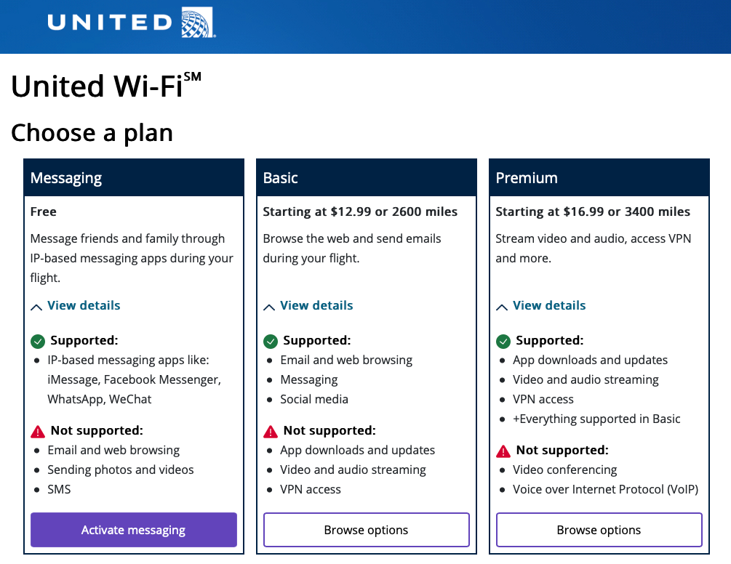Collapse the Basic plan View details chevron
The height and width of the screenshot is (564, 731).
point(269,307)
